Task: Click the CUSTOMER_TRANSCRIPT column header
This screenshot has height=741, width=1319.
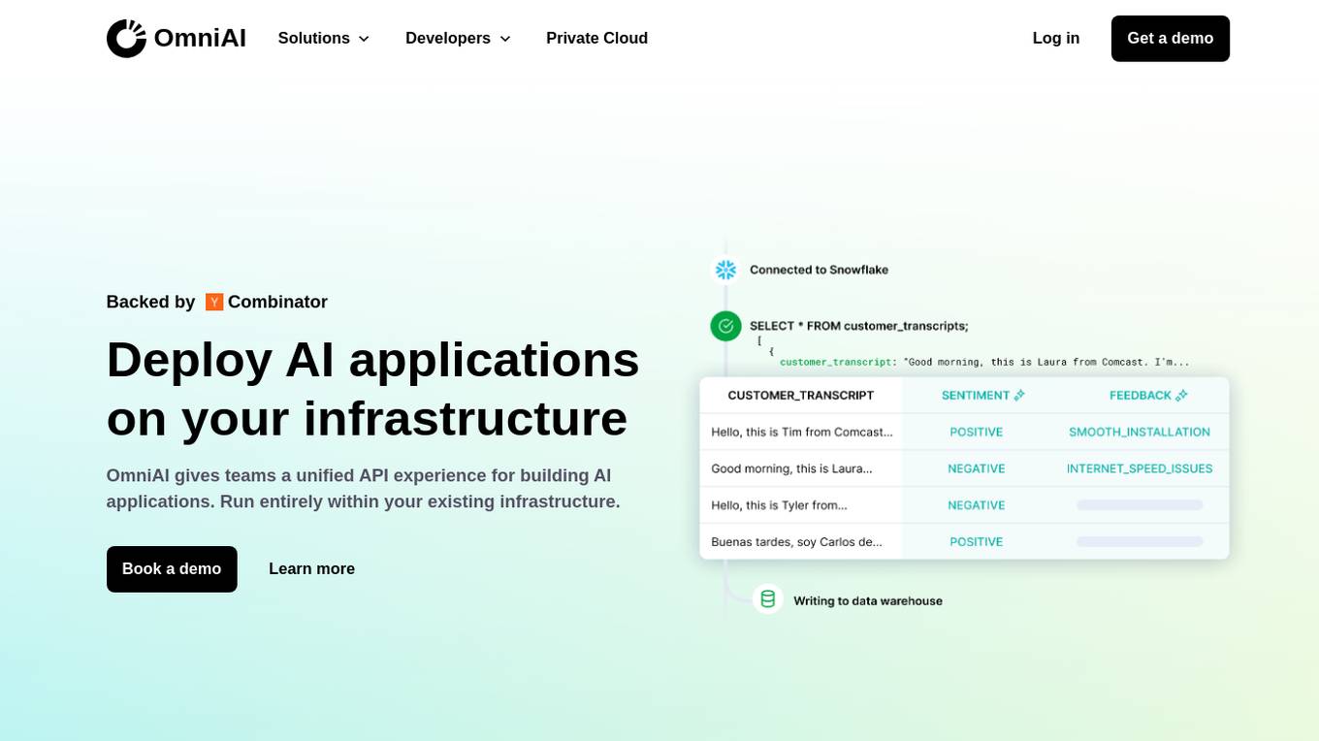Action: tap(801, 396)
